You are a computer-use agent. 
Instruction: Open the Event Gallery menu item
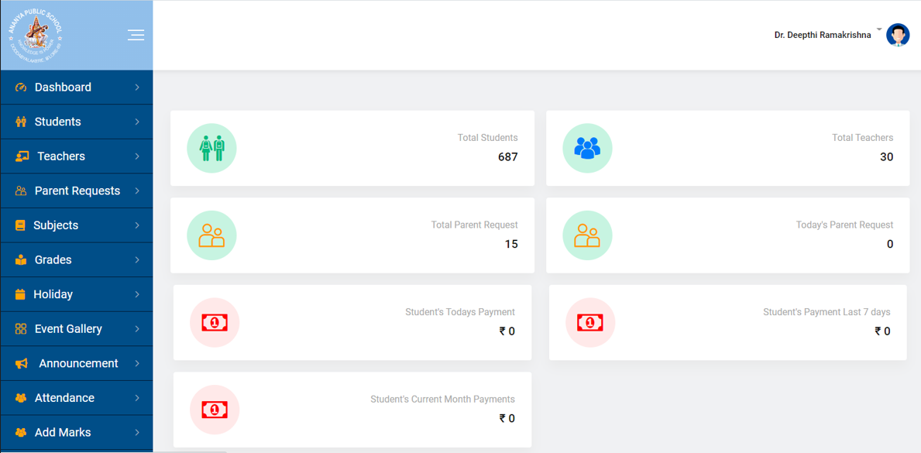click(68, 329)
